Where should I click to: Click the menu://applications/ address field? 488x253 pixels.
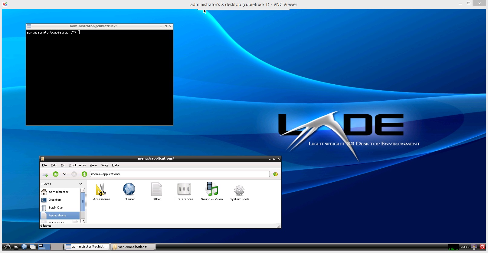point(180,174)
